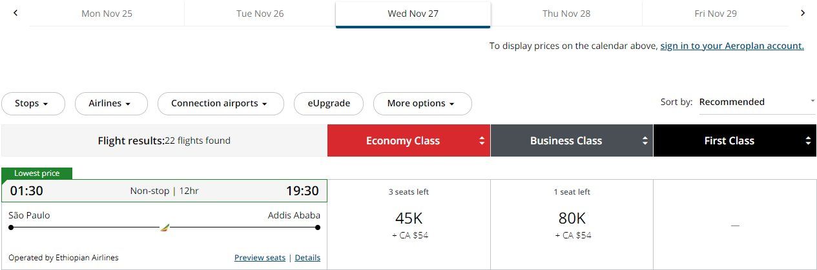Toggle the eUpgrade filter

tap(329, 104)
